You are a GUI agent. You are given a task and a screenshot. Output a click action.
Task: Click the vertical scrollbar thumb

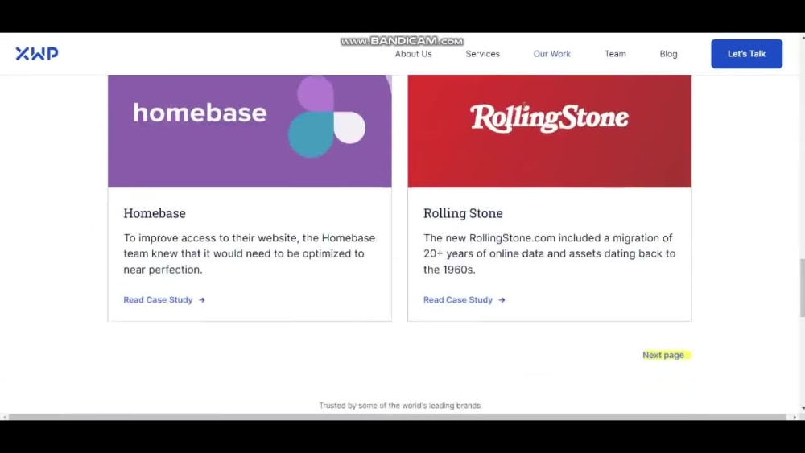(802, 288)
